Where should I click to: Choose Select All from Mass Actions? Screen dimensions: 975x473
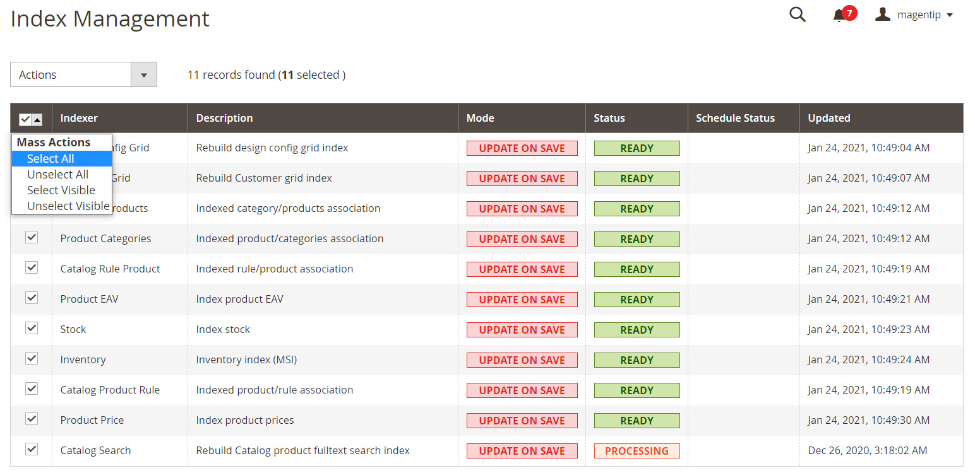point(51,158)
